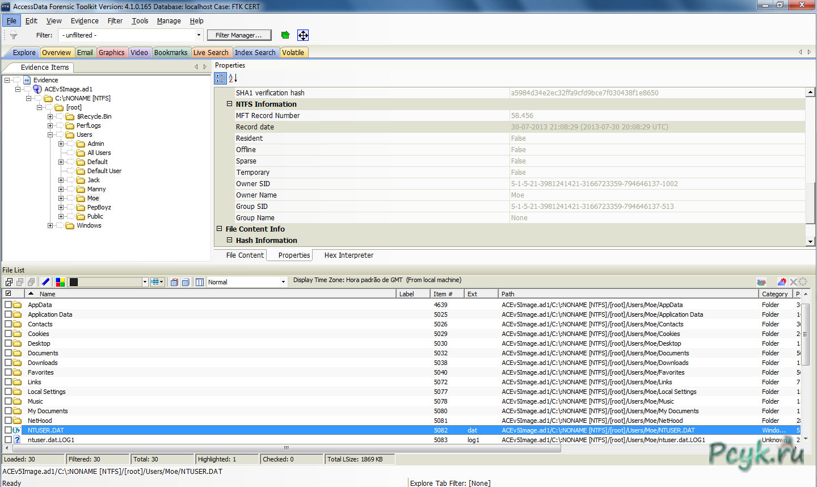Click the green apply-filter icon beside Filter Manager
This screenshot has width=817, height=487.
pos(285,35)
